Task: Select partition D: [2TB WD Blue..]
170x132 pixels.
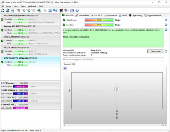Action: pos(30,92)
